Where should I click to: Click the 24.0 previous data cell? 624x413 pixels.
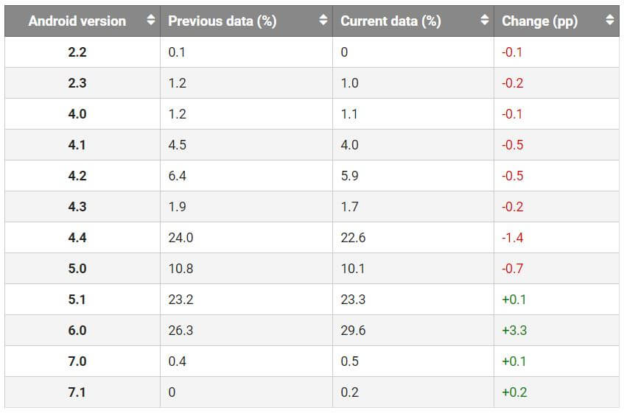180,238
